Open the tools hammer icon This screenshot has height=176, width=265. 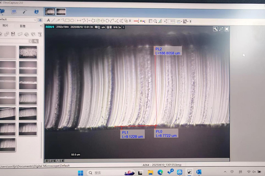pos(25,12)
